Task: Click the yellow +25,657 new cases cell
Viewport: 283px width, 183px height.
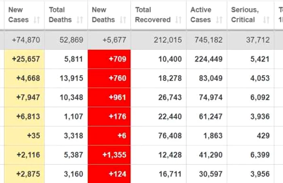Action: tap(24, 59)
